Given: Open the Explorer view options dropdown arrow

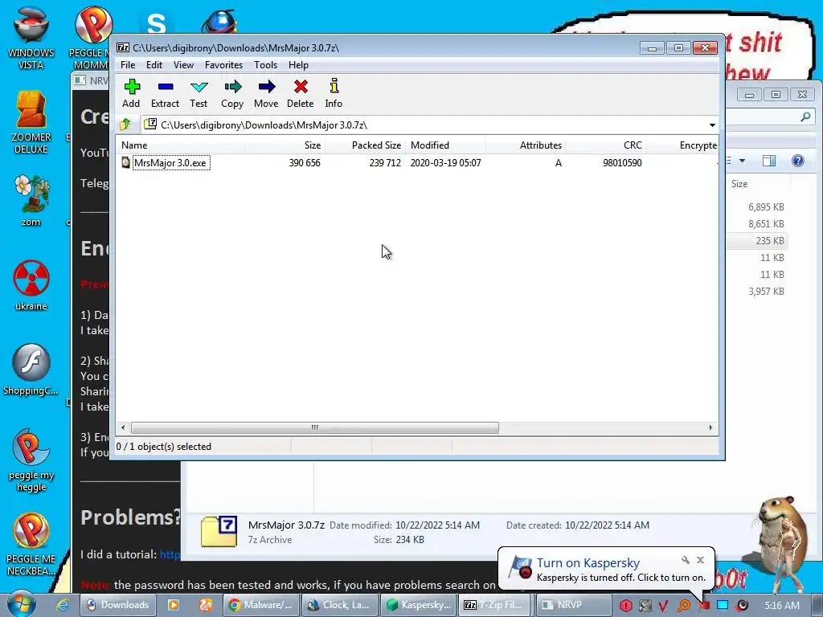Looking at the screenshot, I should pos(742,161).
